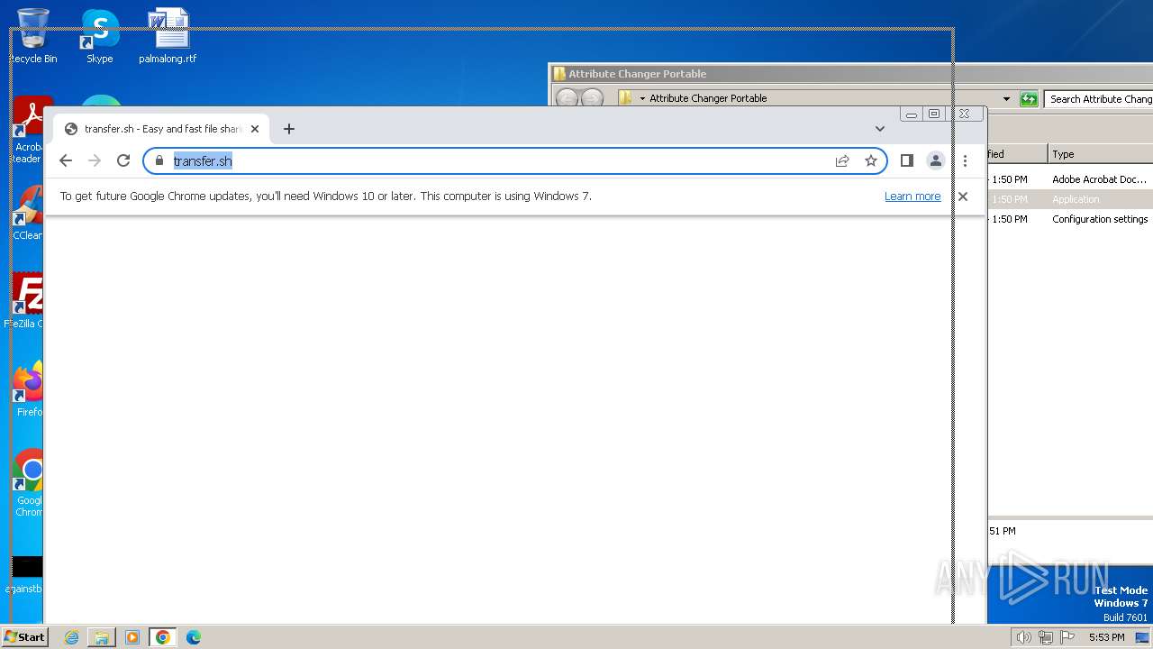Image resolution: width=1153 pixels, height=649 pixels.
Task: Click the padlock site info icon
Action: click(x=159, y=160)
